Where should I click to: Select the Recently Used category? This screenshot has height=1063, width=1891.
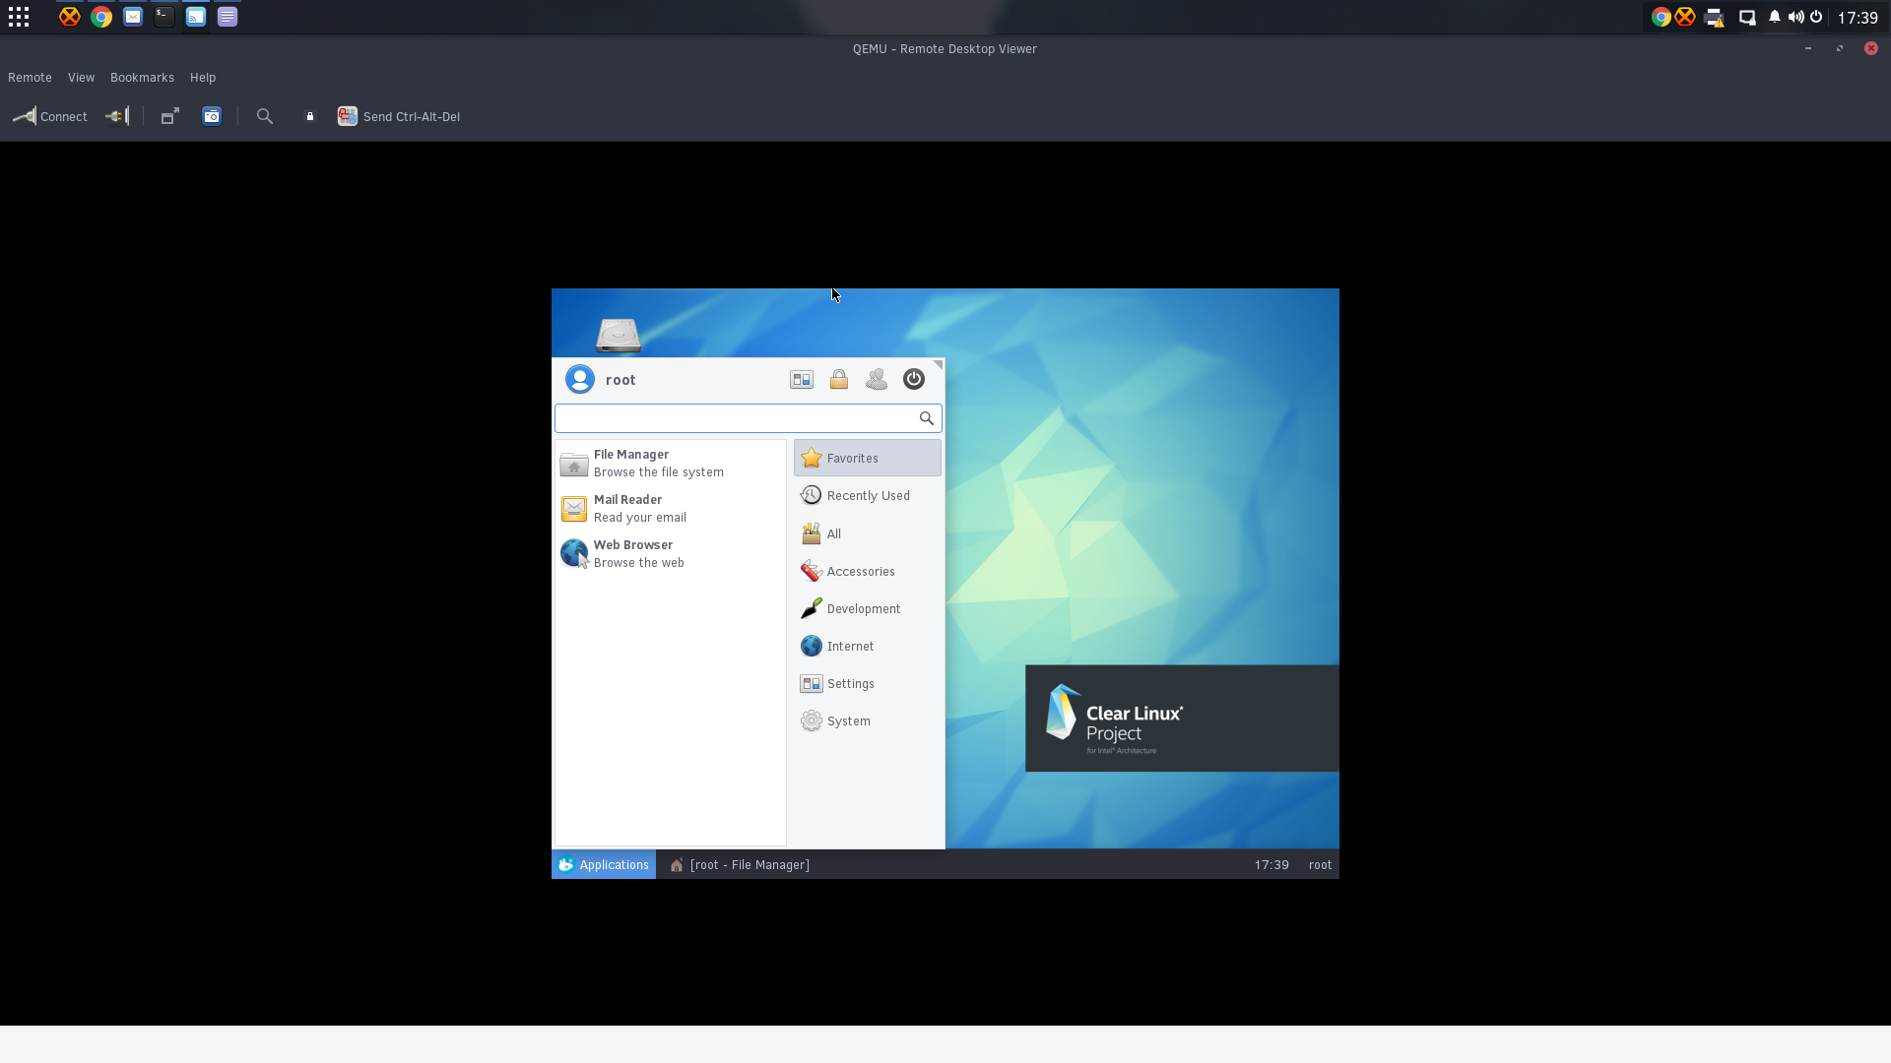868,496
